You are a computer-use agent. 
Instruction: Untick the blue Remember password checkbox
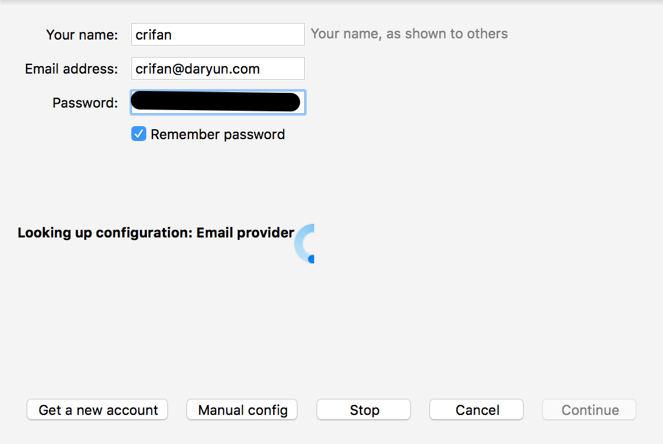coord(139,134)
